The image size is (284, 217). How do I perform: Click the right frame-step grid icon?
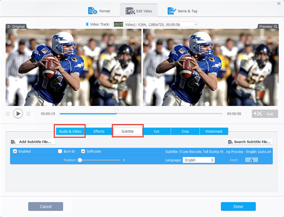point(28,114)
